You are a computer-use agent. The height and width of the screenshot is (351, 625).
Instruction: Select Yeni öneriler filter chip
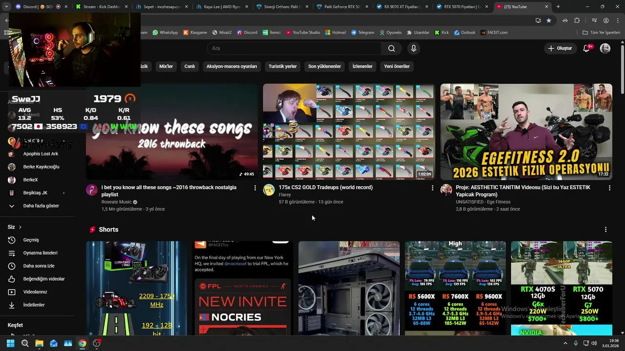point(396,66)
